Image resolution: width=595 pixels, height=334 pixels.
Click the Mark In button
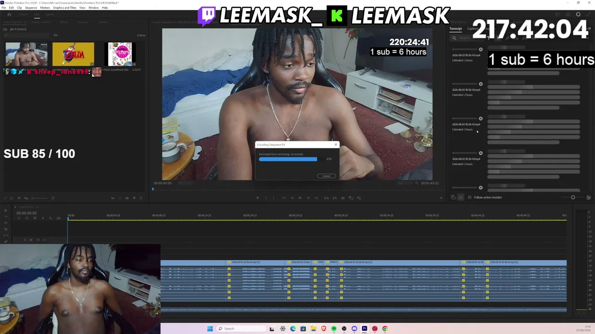click(x=266, y=198)
